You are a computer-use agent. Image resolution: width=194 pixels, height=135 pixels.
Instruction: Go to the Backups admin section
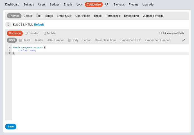[x=119, y=4]
